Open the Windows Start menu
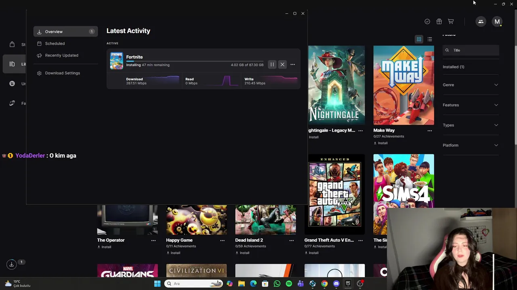517x290 pixels. coord(157,284)
